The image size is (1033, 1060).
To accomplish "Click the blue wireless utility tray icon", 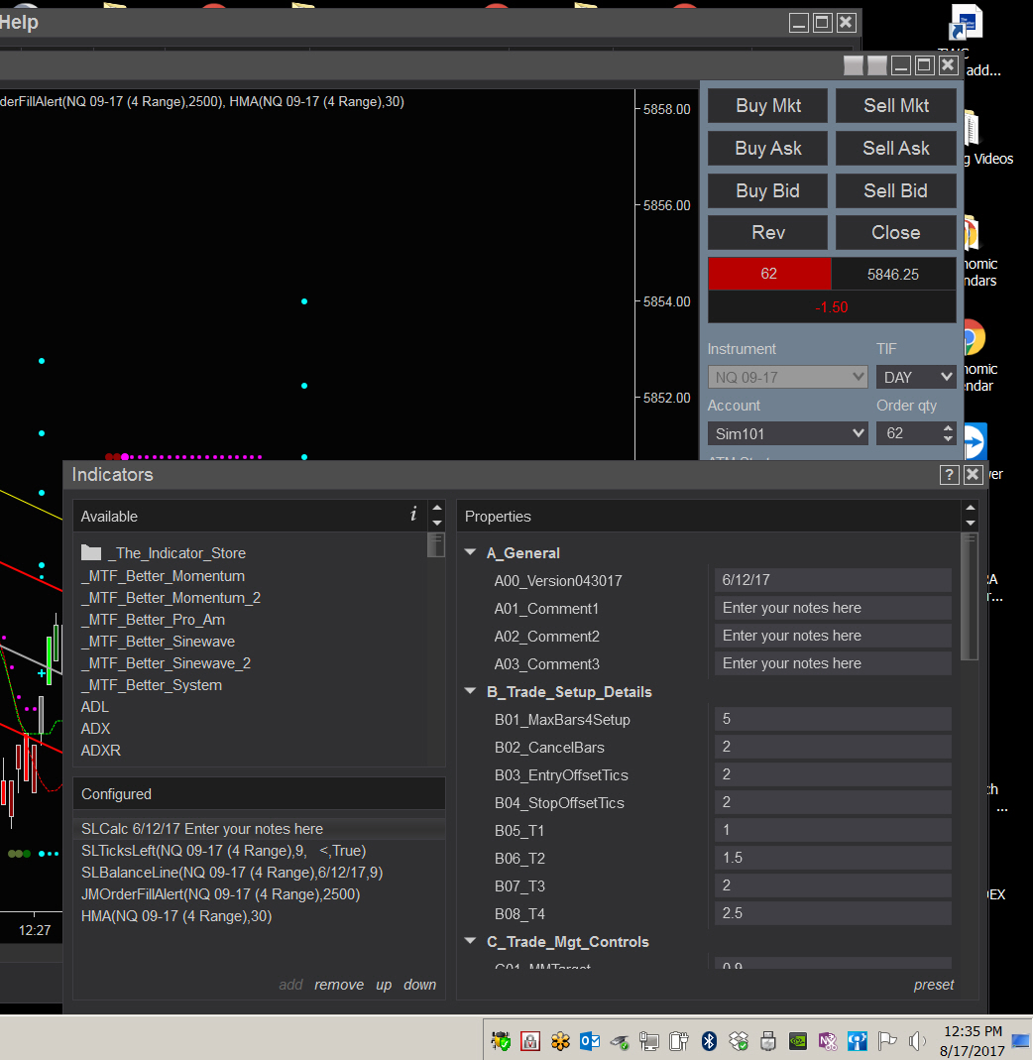I will [x=858, y=1041].
